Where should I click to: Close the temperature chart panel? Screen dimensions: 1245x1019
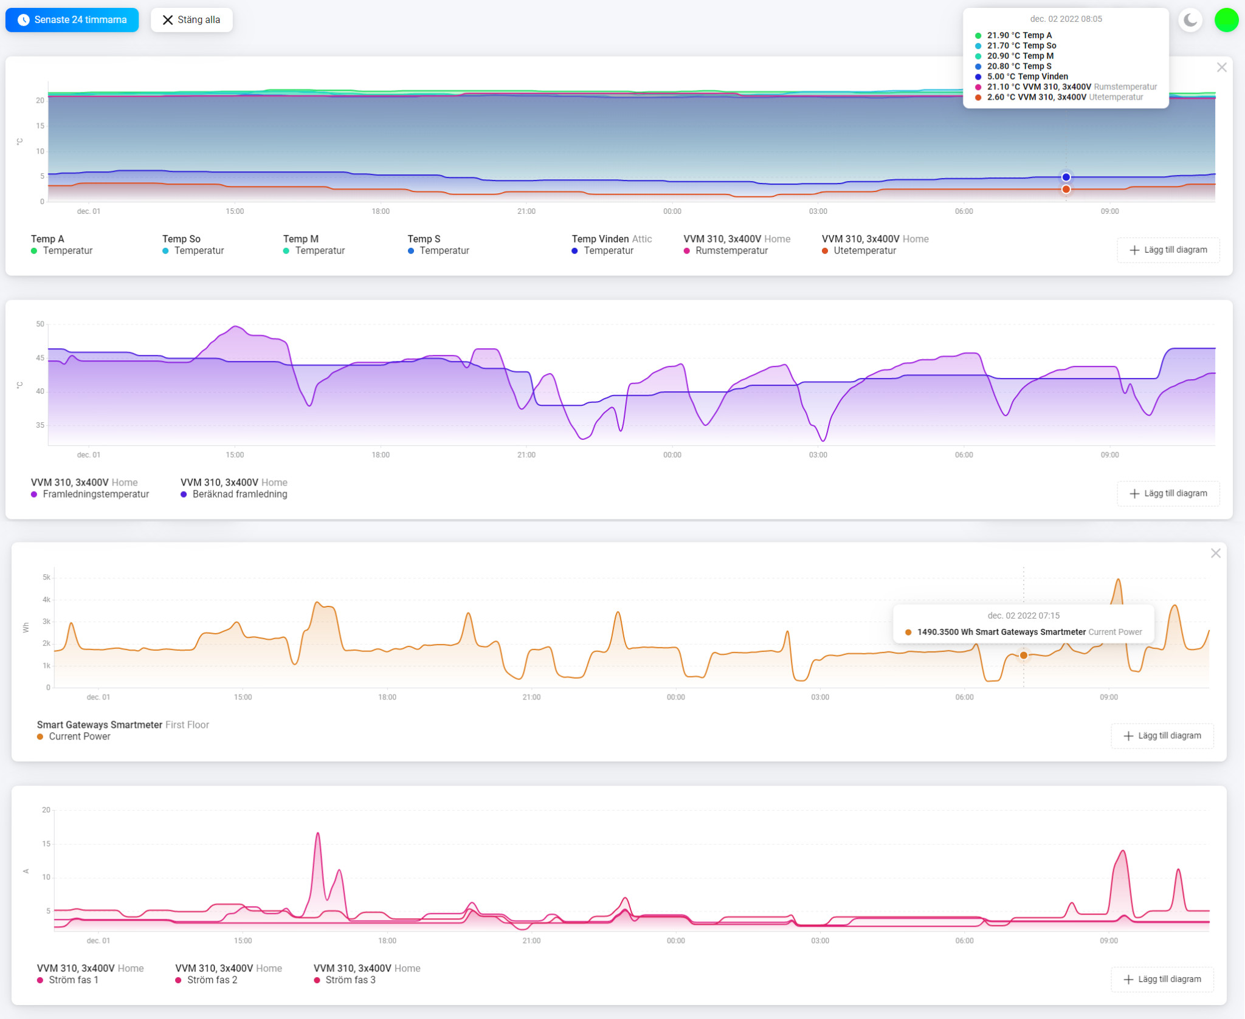click(x=1221, y=67)
